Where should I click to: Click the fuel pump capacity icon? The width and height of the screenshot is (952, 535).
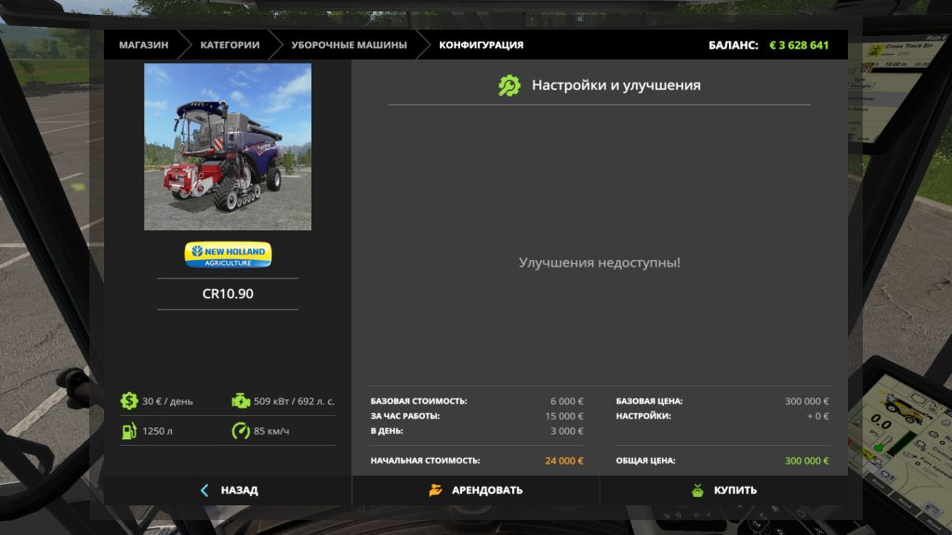[129, 431]
